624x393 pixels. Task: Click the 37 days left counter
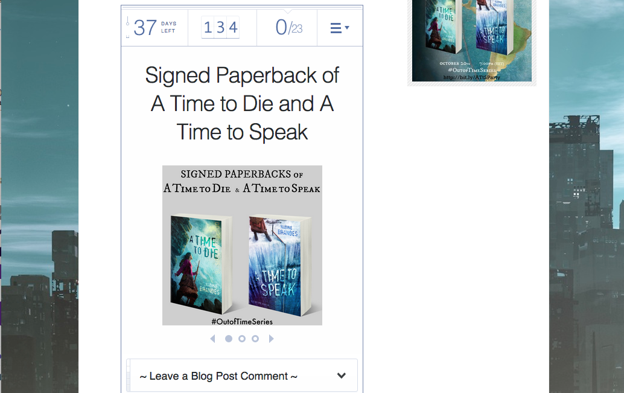(155, 28)
